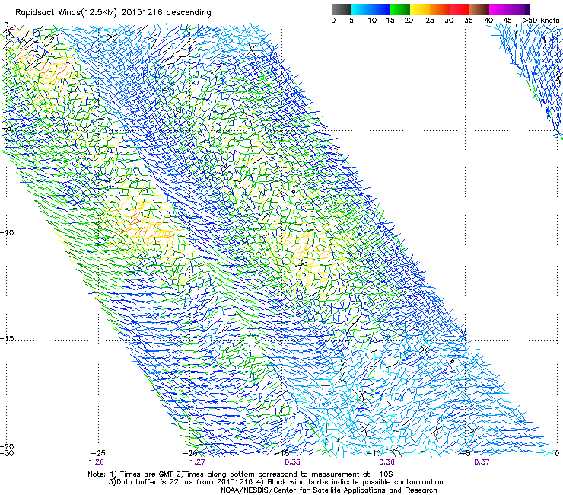The image size is (563, 495).
Task: Click the '0:37' time label
Action: 482,462
